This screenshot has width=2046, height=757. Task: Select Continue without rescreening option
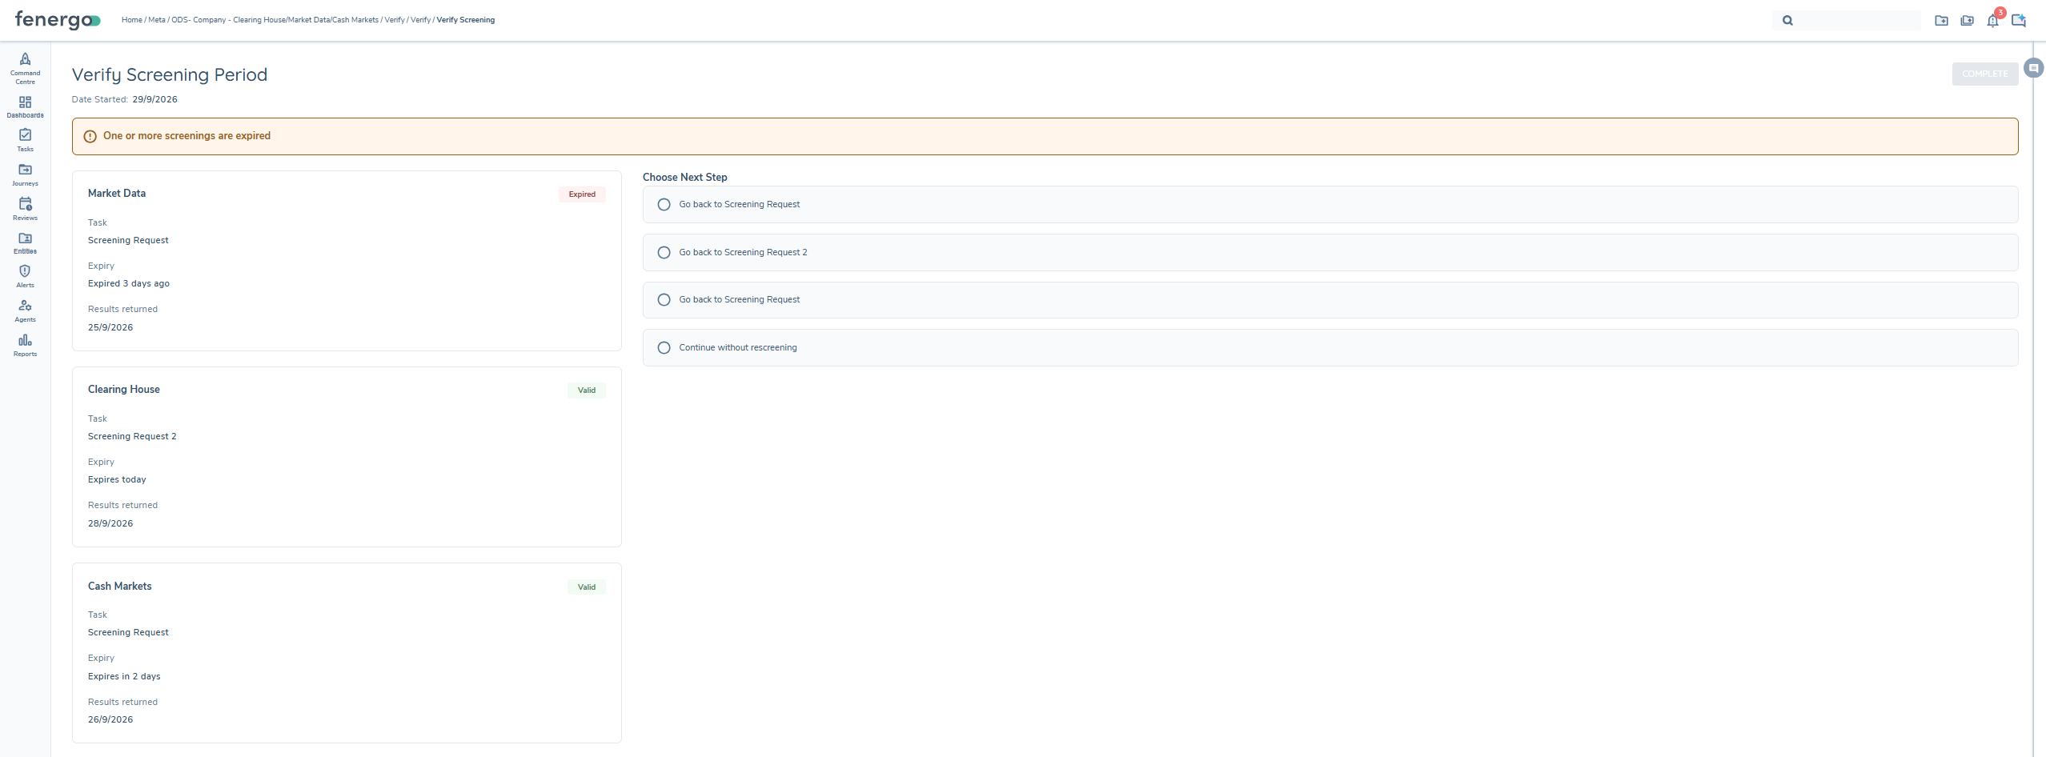[1330, 347]
